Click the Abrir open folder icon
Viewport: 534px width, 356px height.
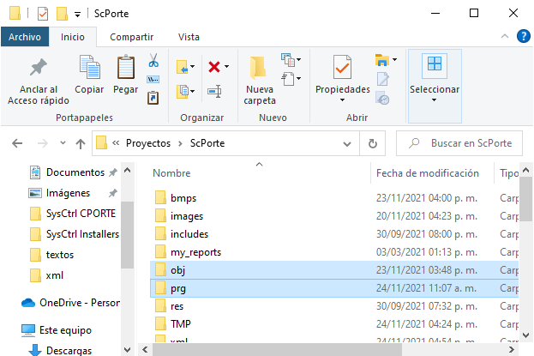pyautogui.click(x=381, y=60)
